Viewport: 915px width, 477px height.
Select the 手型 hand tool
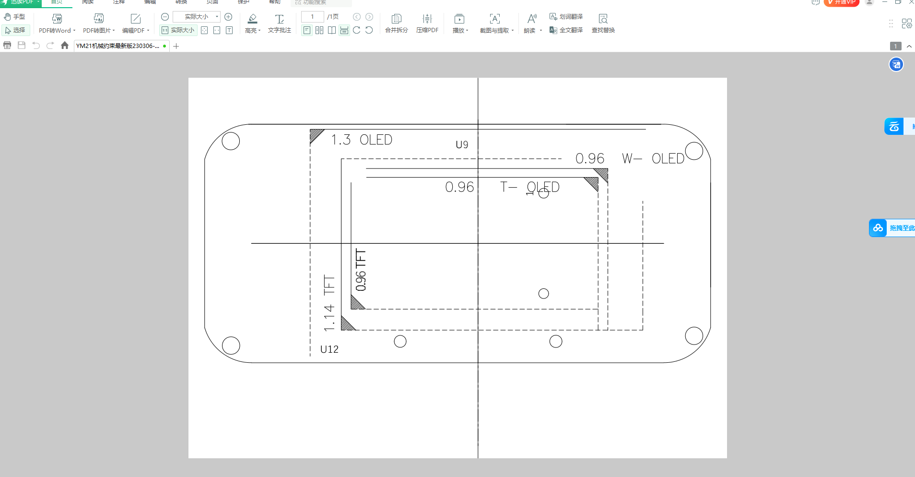[15, 17]
